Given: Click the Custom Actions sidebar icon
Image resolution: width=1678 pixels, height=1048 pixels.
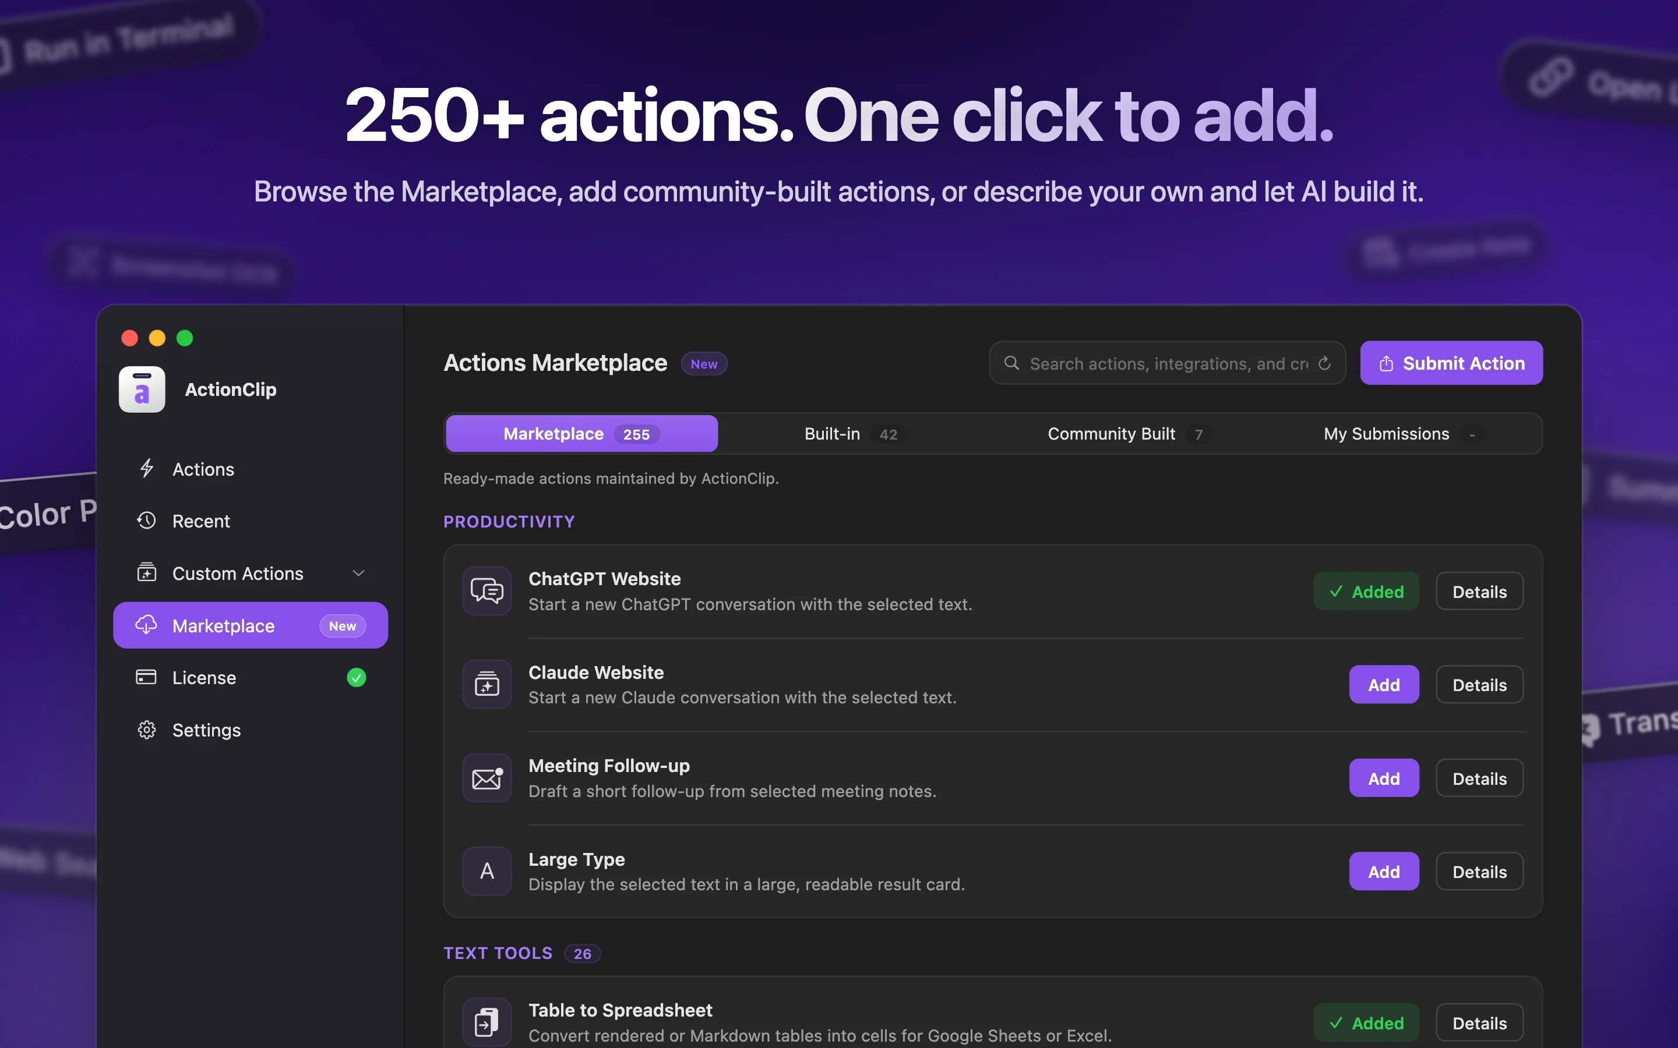Looking at the screenshot, I should 146,572.
